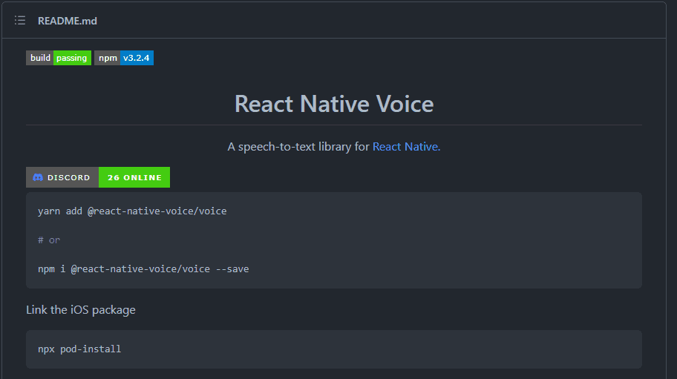Click the 'Link the iOS package' text

tap(81, 309)
